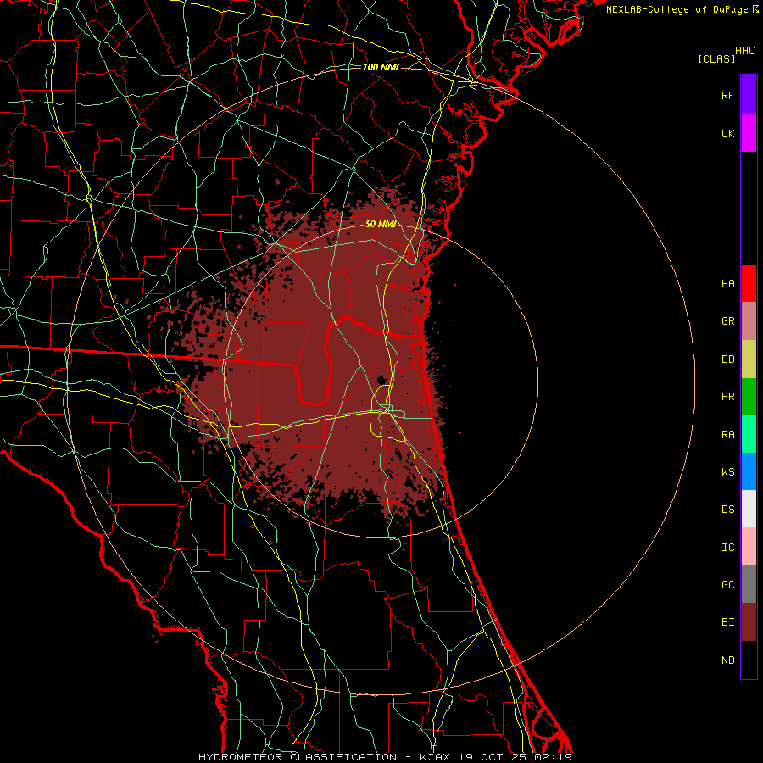Click the black radar site dot on the map

[x=381, y=380]
